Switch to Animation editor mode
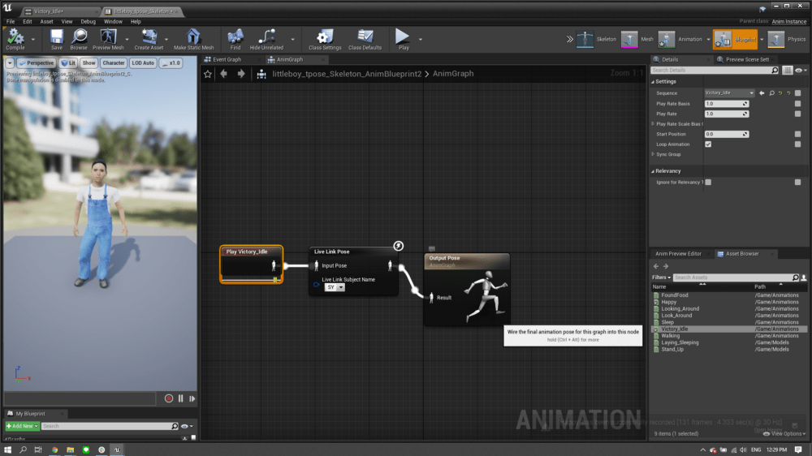 tap(680, 39)
